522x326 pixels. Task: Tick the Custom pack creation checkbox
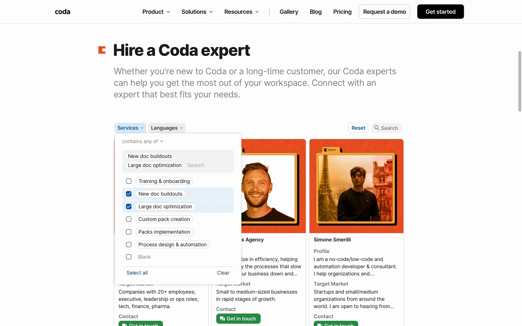point(129,219)
